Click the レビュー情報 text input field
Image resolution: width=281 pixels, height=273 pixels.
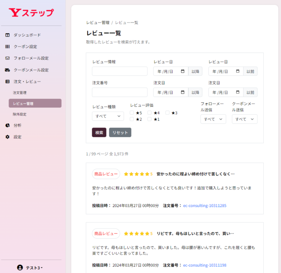coord(119,71)
